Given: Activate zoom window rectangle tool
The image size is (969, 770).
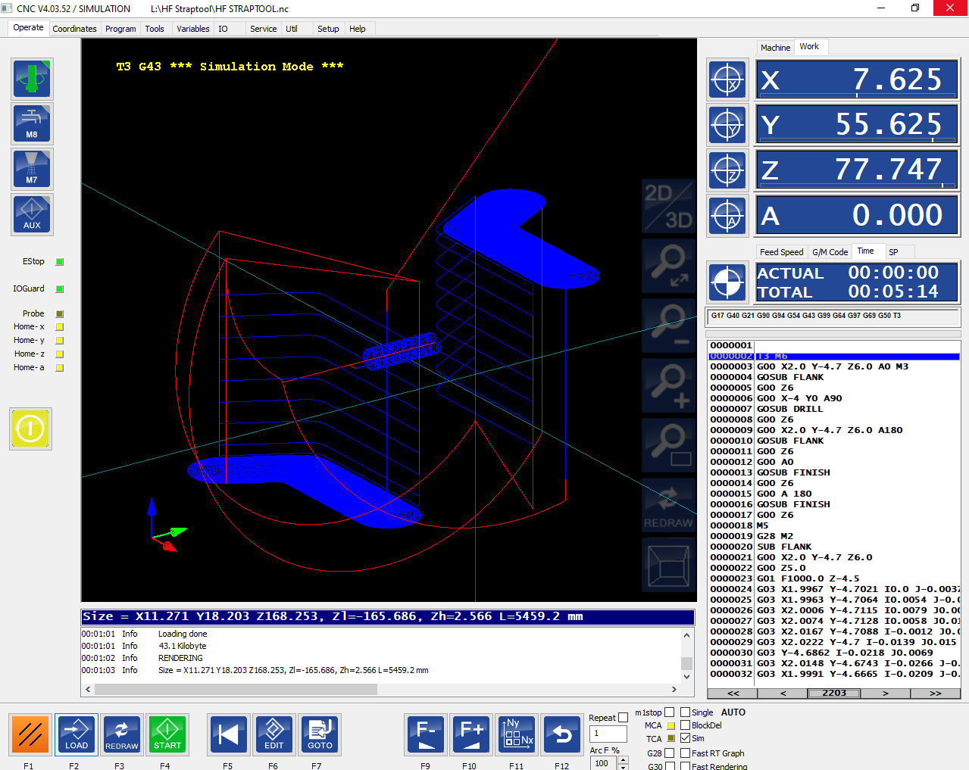Looking at the screenshot, I should tap(668, 445).
